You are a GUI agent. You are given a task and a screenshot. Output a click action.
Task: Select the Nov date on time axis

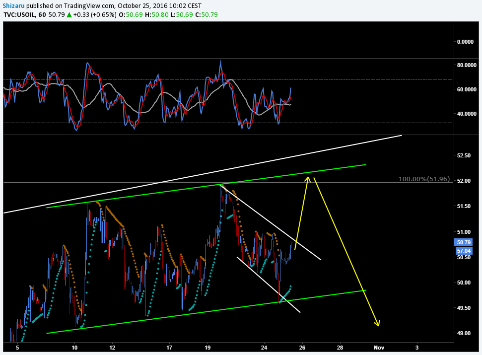click(379, 348)
